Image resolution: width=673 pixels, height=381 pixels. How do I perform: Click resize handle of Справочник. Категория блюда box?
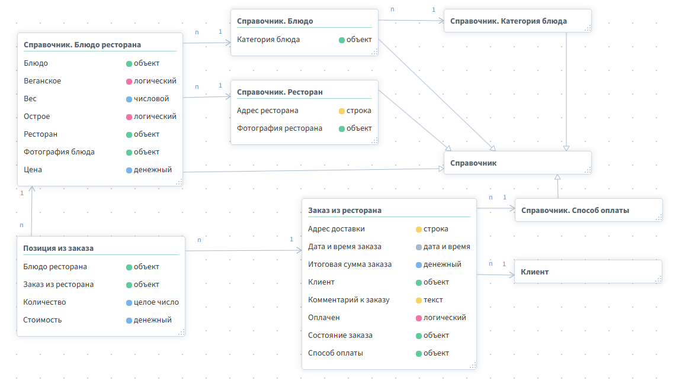point(588,28)
